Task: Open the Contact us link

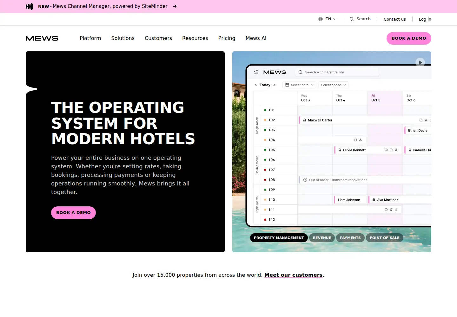Action: [394, 19]
